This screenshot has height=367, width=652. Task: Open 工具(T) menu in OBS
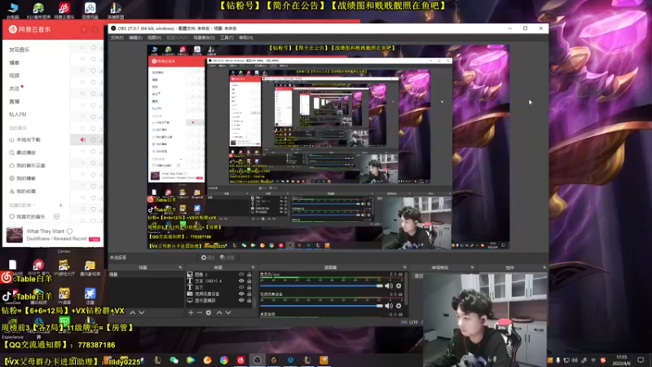[227, 38]
